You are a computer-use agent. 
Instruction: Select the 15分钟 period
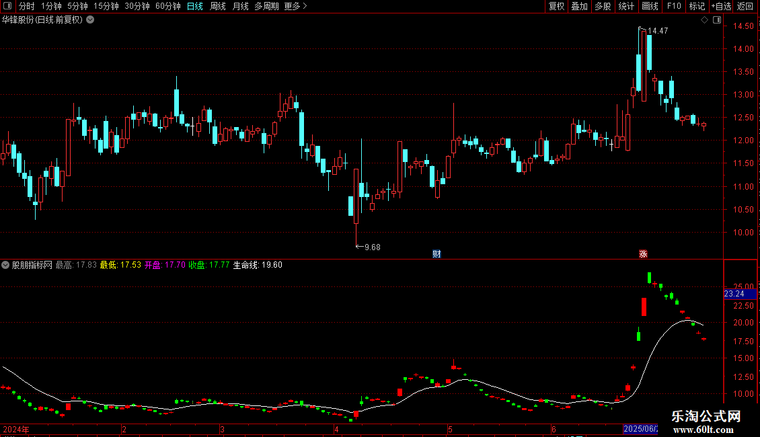tap(106, 6)
